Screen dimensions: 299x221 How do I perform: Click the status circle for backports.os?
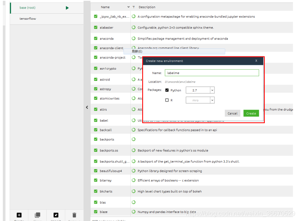pyautogui.click(x=134, y=150)
